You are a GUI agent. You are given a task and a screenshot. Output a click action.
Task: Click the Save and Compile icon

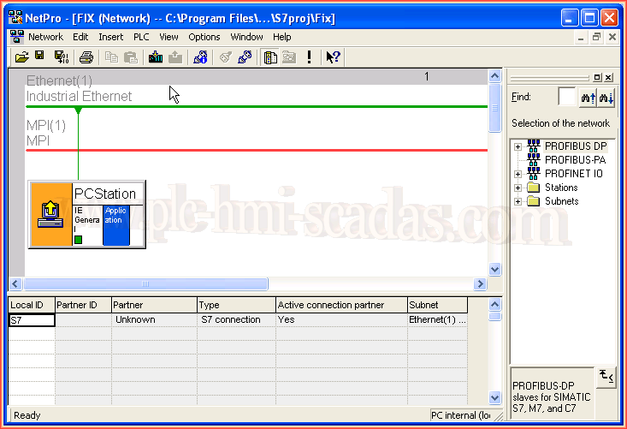tap(62, 57)
